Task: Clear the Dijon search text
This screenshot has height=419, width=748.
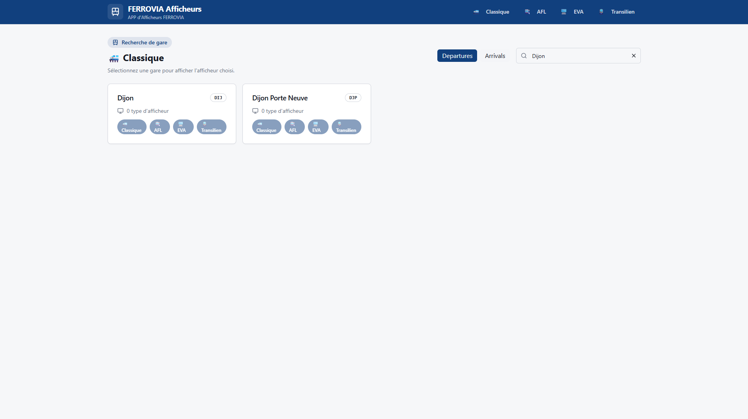Action: pyautogui.click(x=633, y=56)
